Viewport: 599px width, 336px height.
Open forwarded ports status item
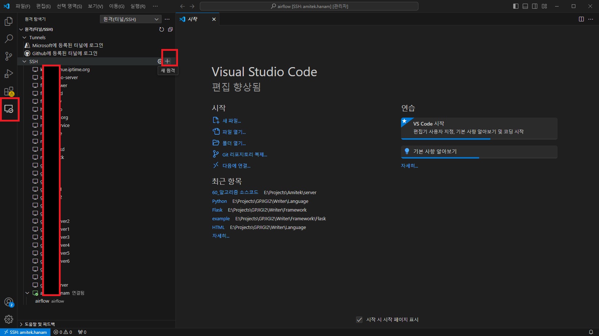click(82, 332)
